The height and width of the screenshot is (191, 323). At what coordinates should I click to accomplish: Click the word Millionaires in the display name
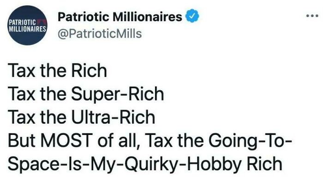point(148,17)
